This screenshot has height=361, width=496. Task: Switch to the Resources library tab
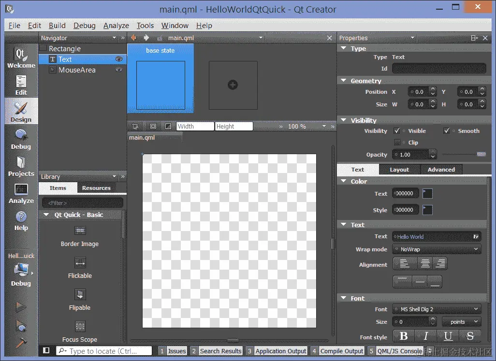[96, 188]
